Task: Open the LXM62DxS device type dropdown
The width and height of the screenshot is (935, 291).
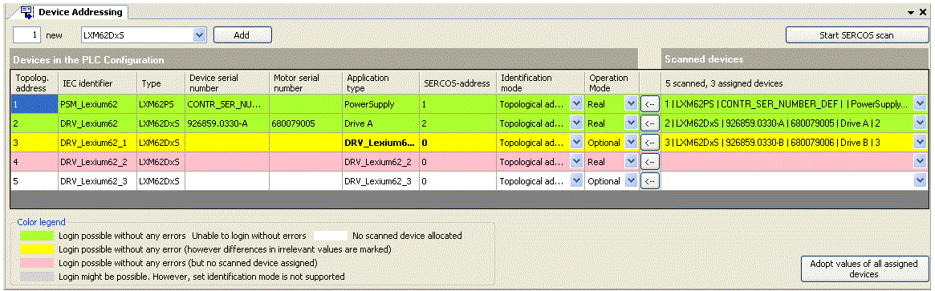Action: [199, 35]
